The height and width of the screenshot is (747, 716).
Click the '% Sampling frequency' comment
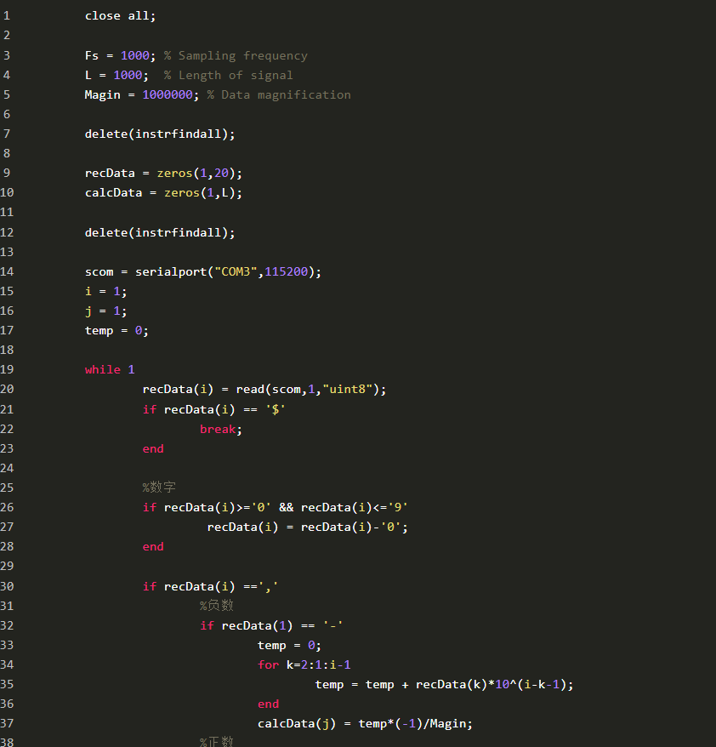236,56
